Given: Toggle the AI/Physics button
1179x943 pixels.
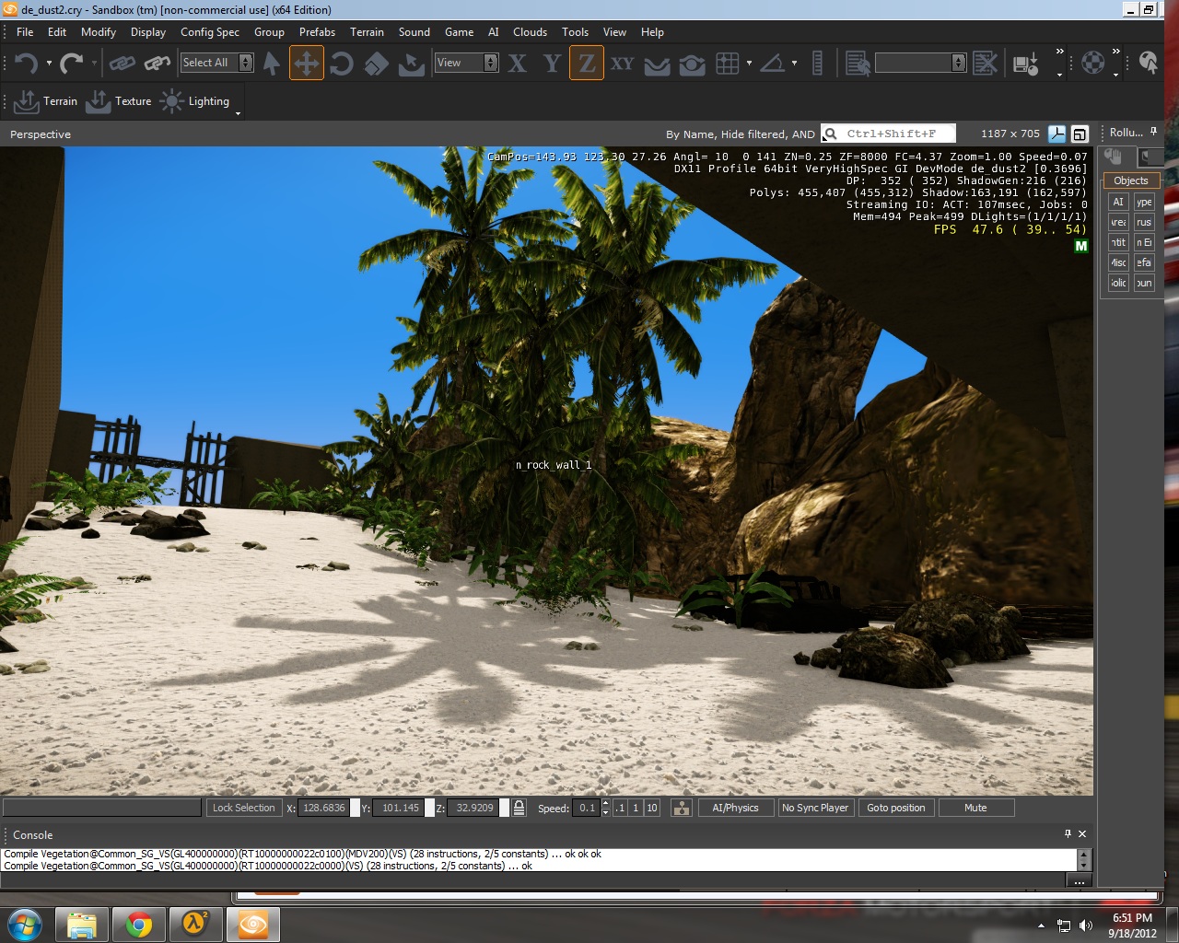Looking at the screenshot, I should 735,808.
